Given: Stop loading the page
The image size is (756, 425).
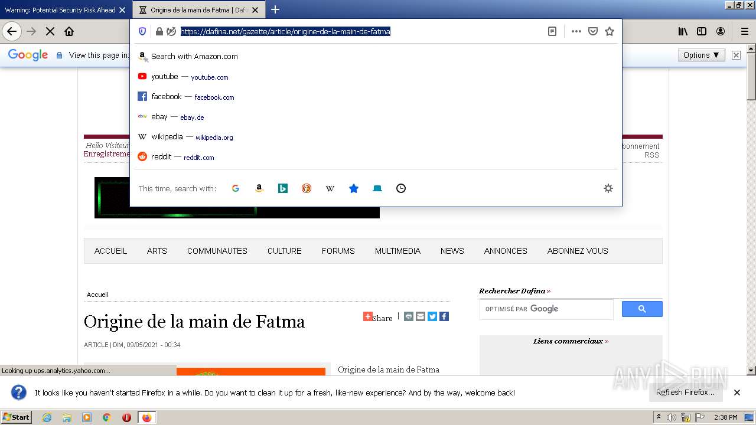Looking at the screenshot, I should [50, 31].
